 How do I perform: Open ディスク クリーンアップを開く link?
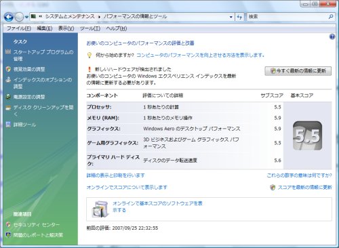pos(43,110)
